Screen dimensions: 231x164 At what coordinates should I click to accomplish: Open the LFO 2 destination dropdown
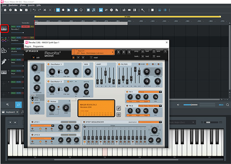click(53, 138)
